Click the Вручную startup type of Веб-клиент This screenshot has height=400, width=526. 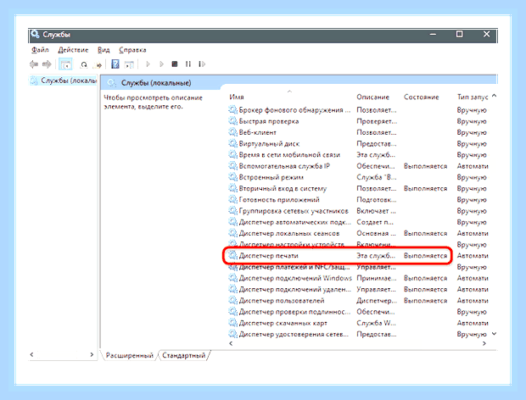(472, 132)
